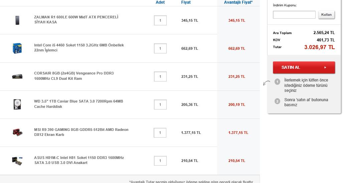Click the ASUS H81M-C motherboard thumbnail
Screen dimensions: 343x183
pos(17,160)
